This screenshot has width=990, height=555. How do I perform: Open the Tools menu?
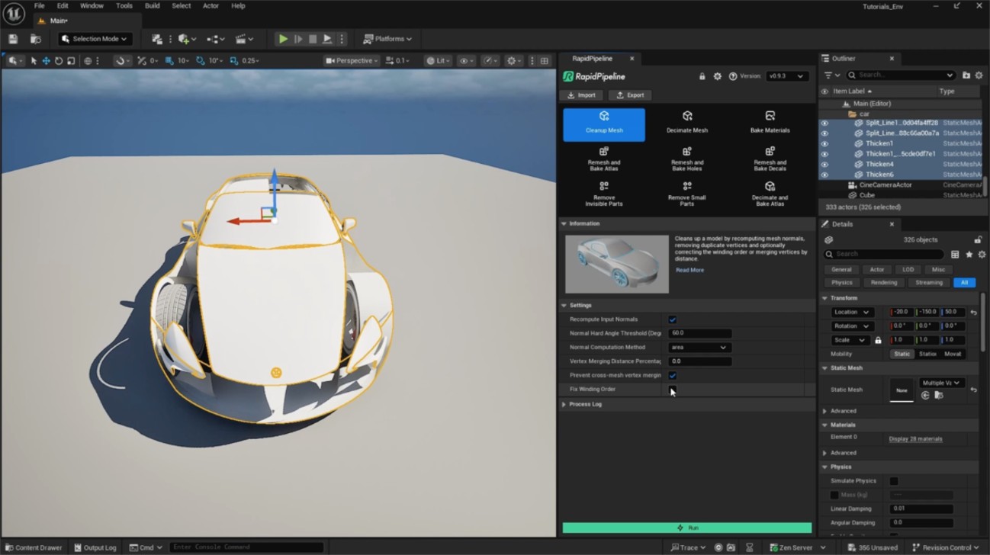[124, 5]
